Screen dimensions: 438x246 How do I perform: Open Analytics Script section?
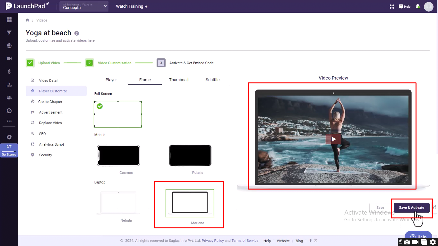click(56, 144)
